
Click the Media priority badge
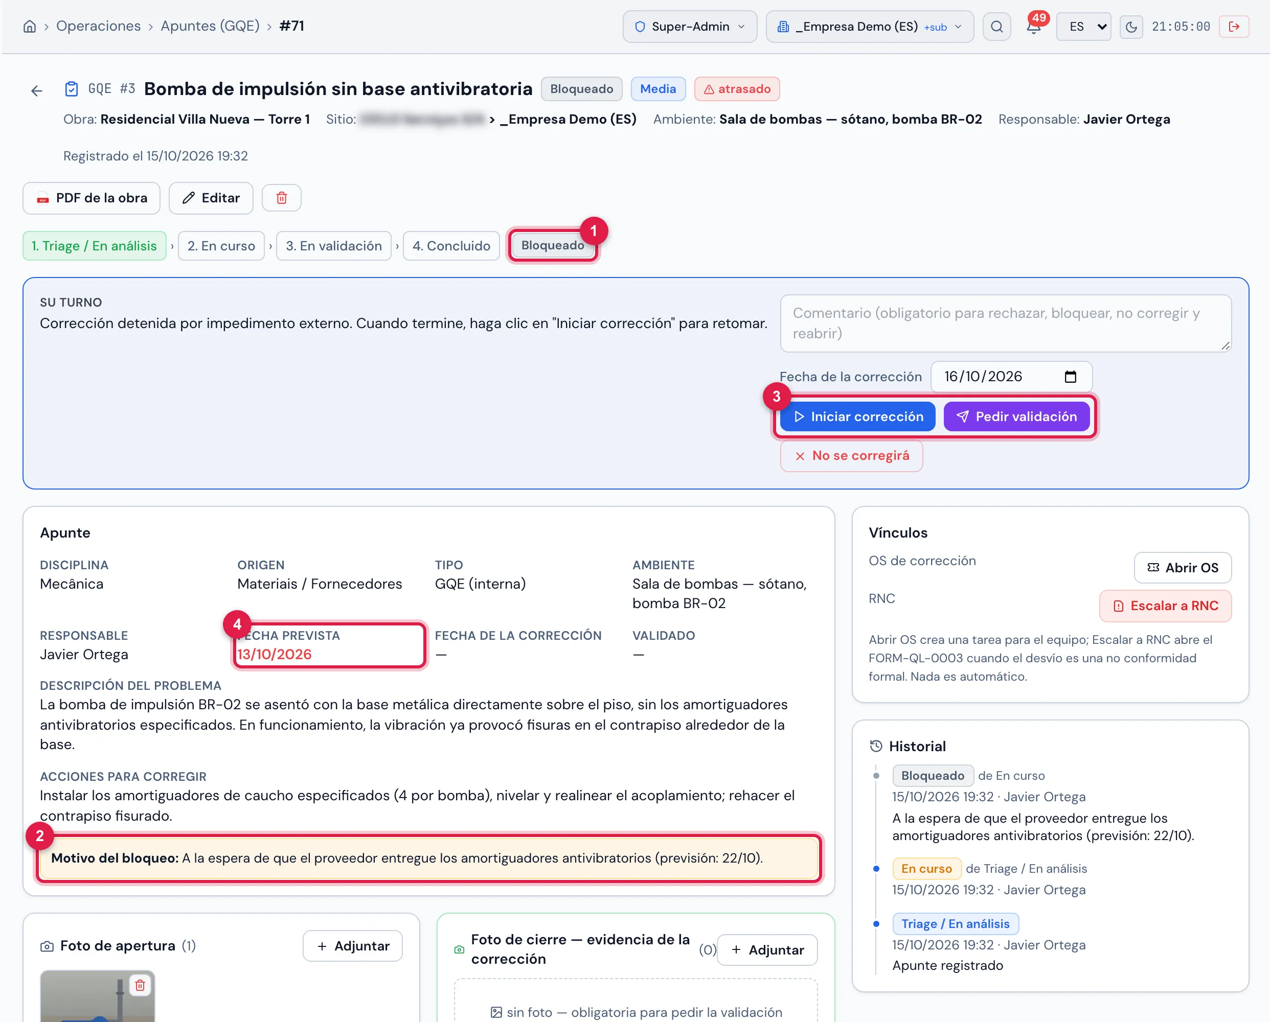pos(658,89)
